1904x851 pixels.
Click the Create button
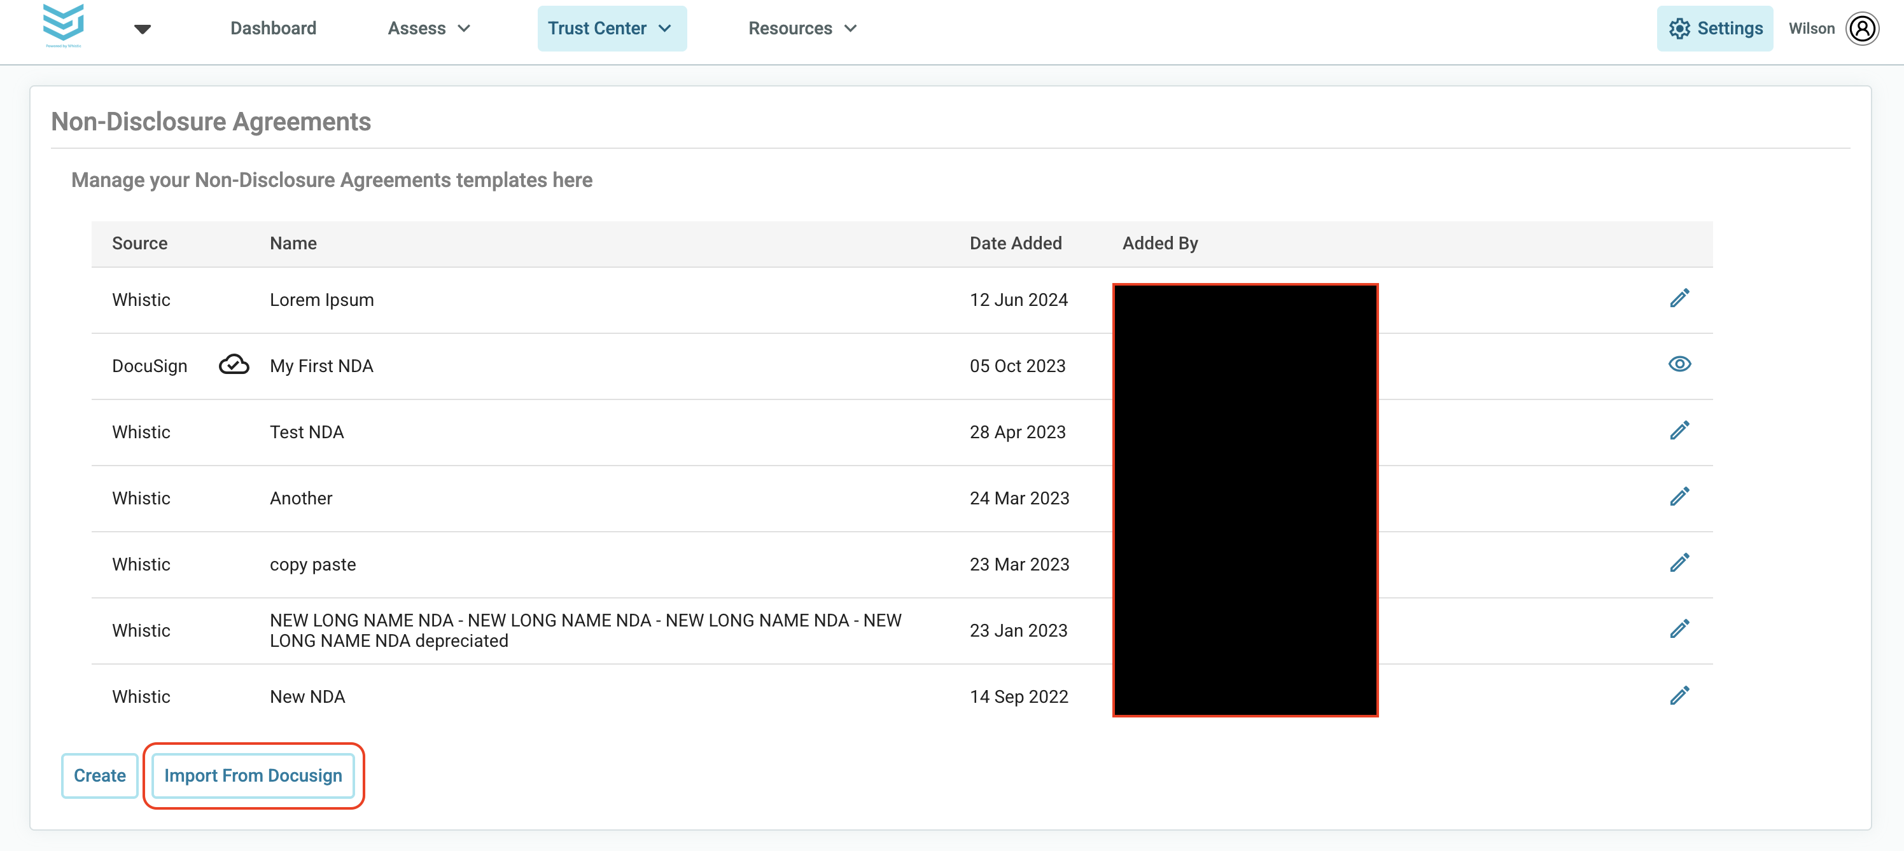(x=100, y=775)
